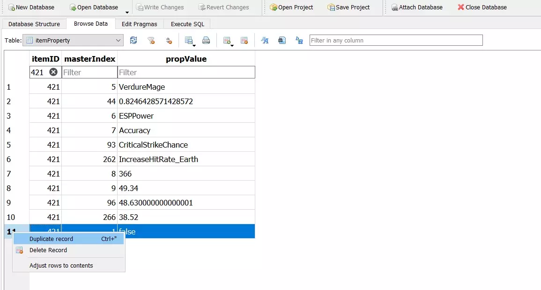Choose Duplicate record from context menu

click(x=69, y=239)
